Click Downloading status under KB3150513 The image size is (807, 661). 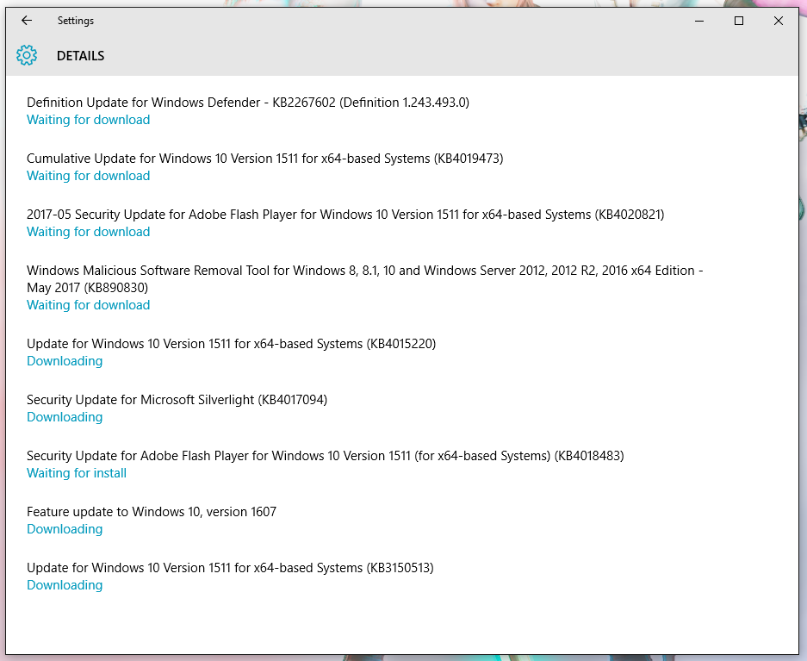coord(65,586)
